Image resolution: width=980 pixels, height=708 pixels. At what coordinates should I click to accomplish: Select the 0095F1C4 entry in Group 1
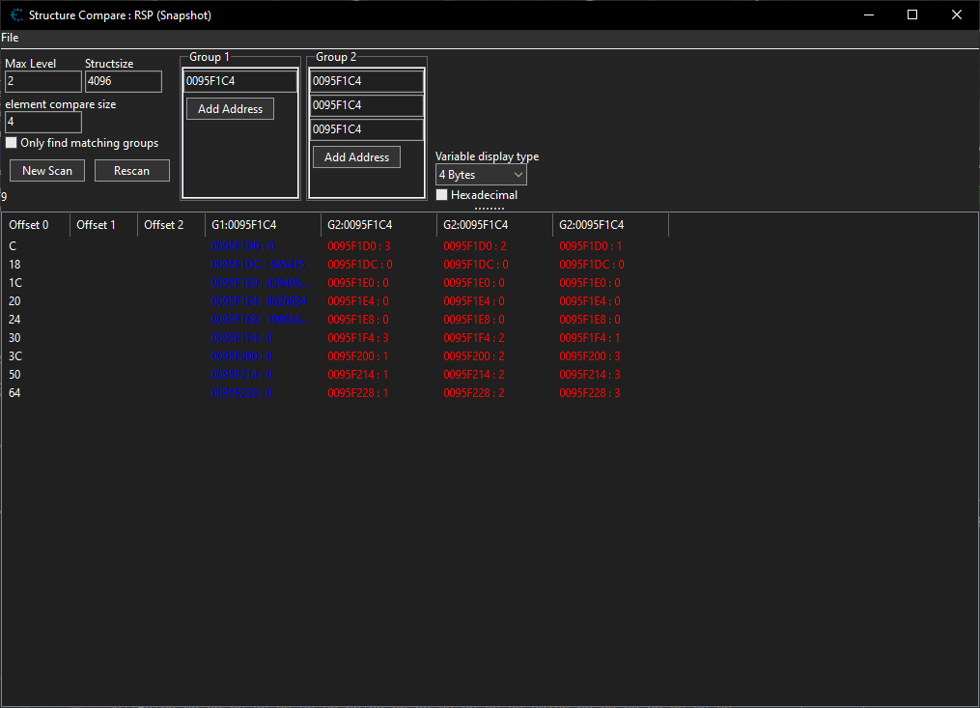click(x=239, y=80)
